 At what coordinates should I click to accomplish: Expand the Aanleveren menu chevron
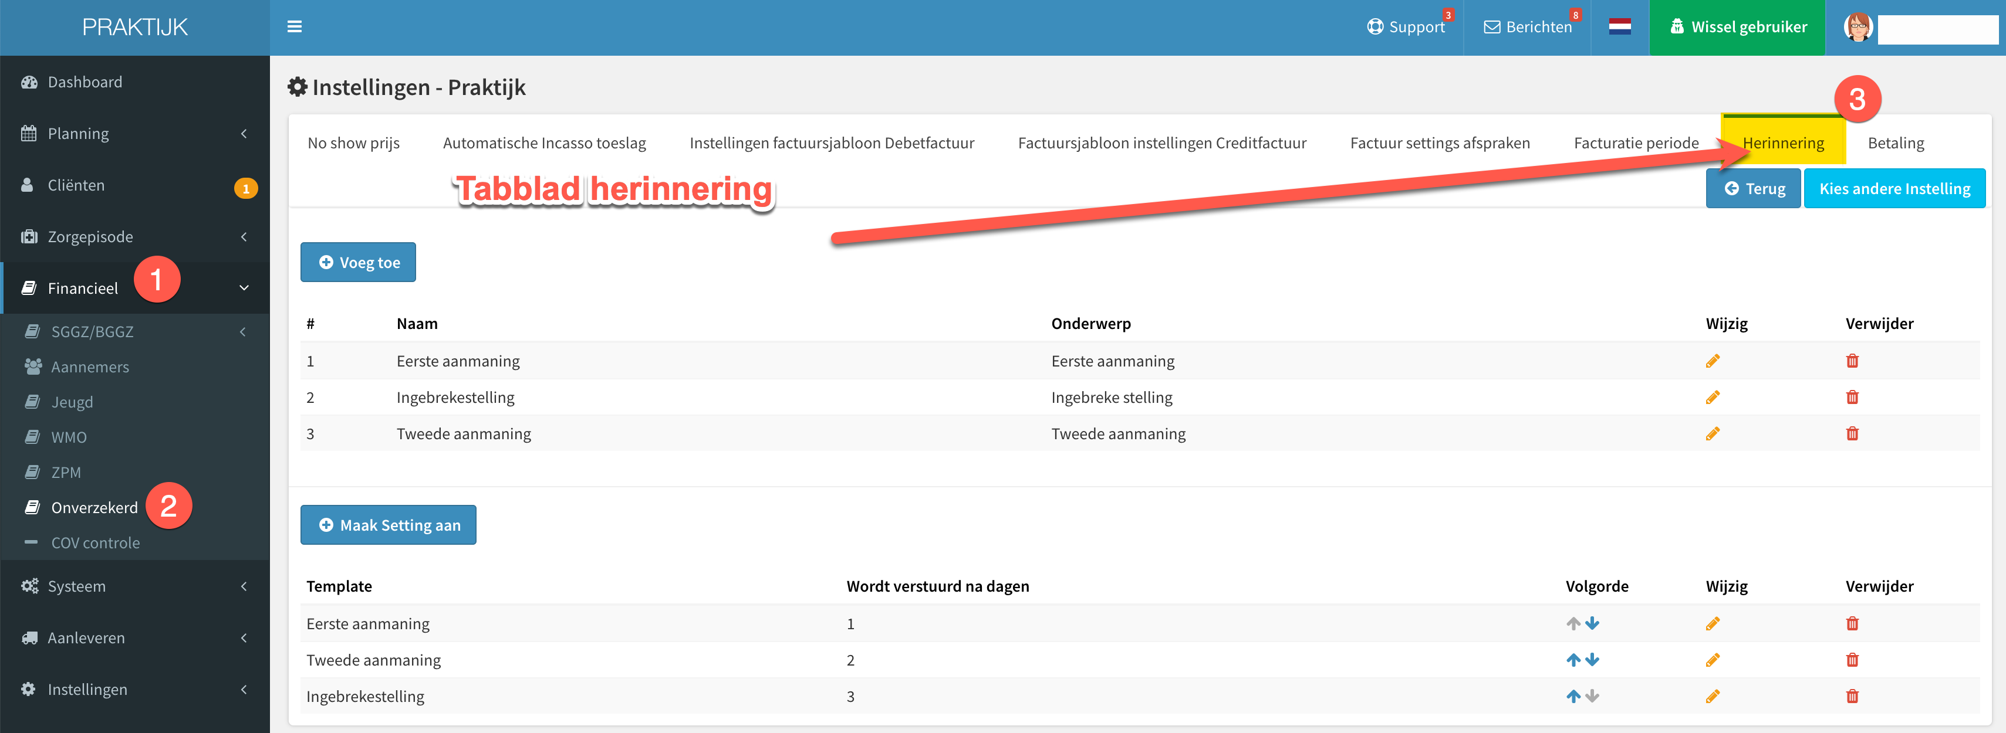coord(244,638)
